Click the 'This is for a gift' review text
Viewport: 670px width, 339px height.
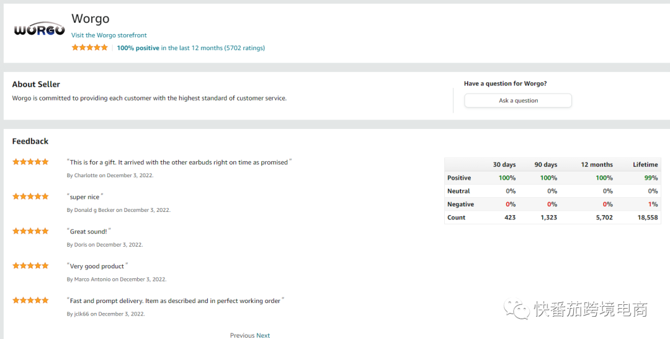pyautogui.click(x=179, y=162)
